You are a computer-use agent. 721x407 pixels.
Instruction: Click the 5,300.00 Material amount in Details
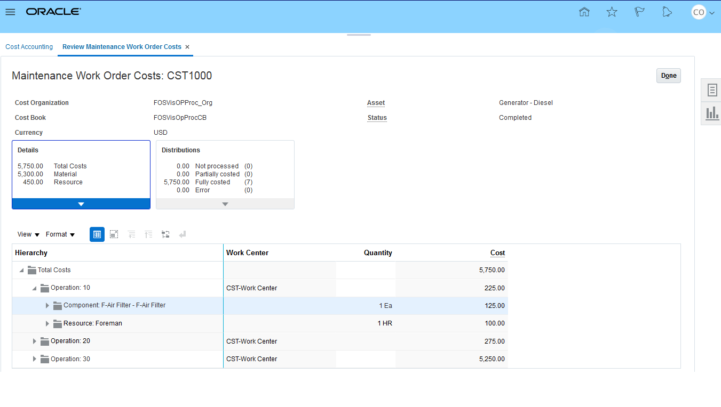tap(30, 174)
